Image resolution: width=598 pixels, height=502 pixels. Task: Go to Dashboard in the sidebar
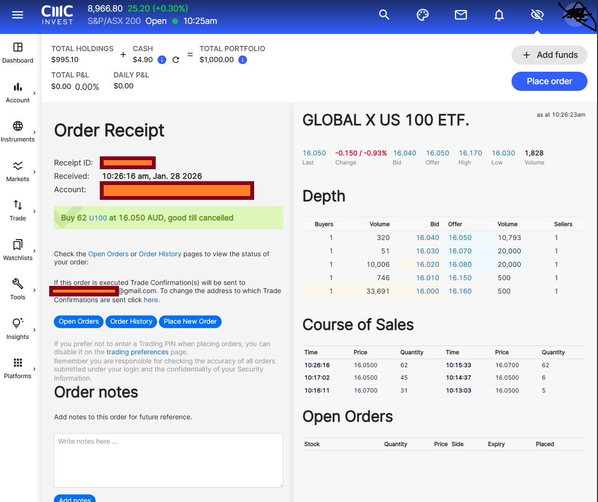(x=18, y=53)
